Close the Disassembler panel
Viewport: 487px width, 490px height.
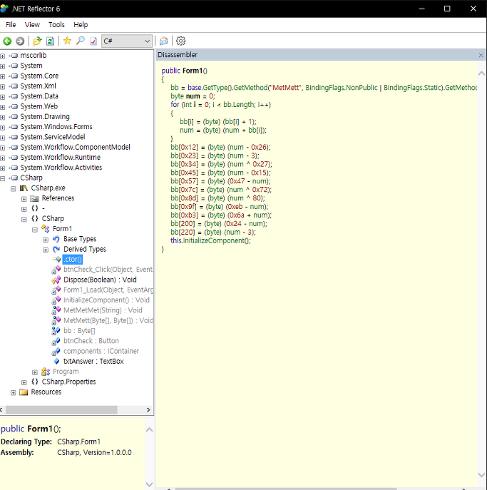[x=481, y=56]
